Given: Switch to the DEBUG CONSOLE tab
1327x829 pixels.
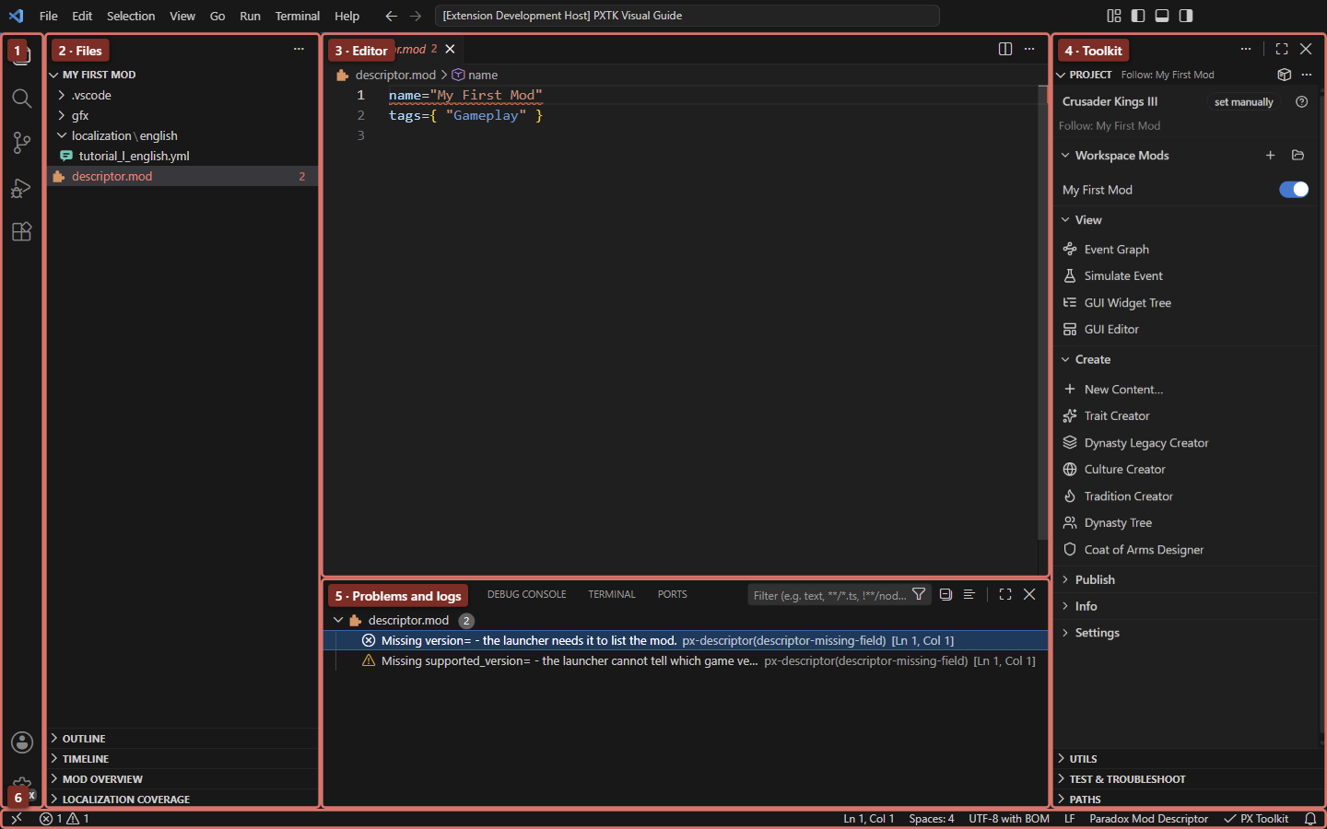Looking at the screenshot, I should (x=526, y=594).
